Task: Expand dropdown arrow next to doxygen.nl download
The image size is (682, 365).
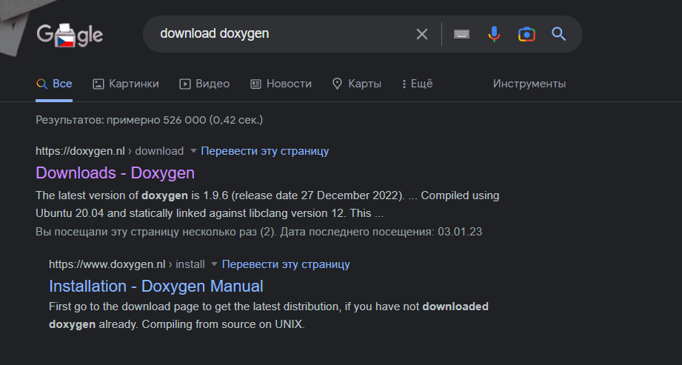Action: [x=193, y=151]
